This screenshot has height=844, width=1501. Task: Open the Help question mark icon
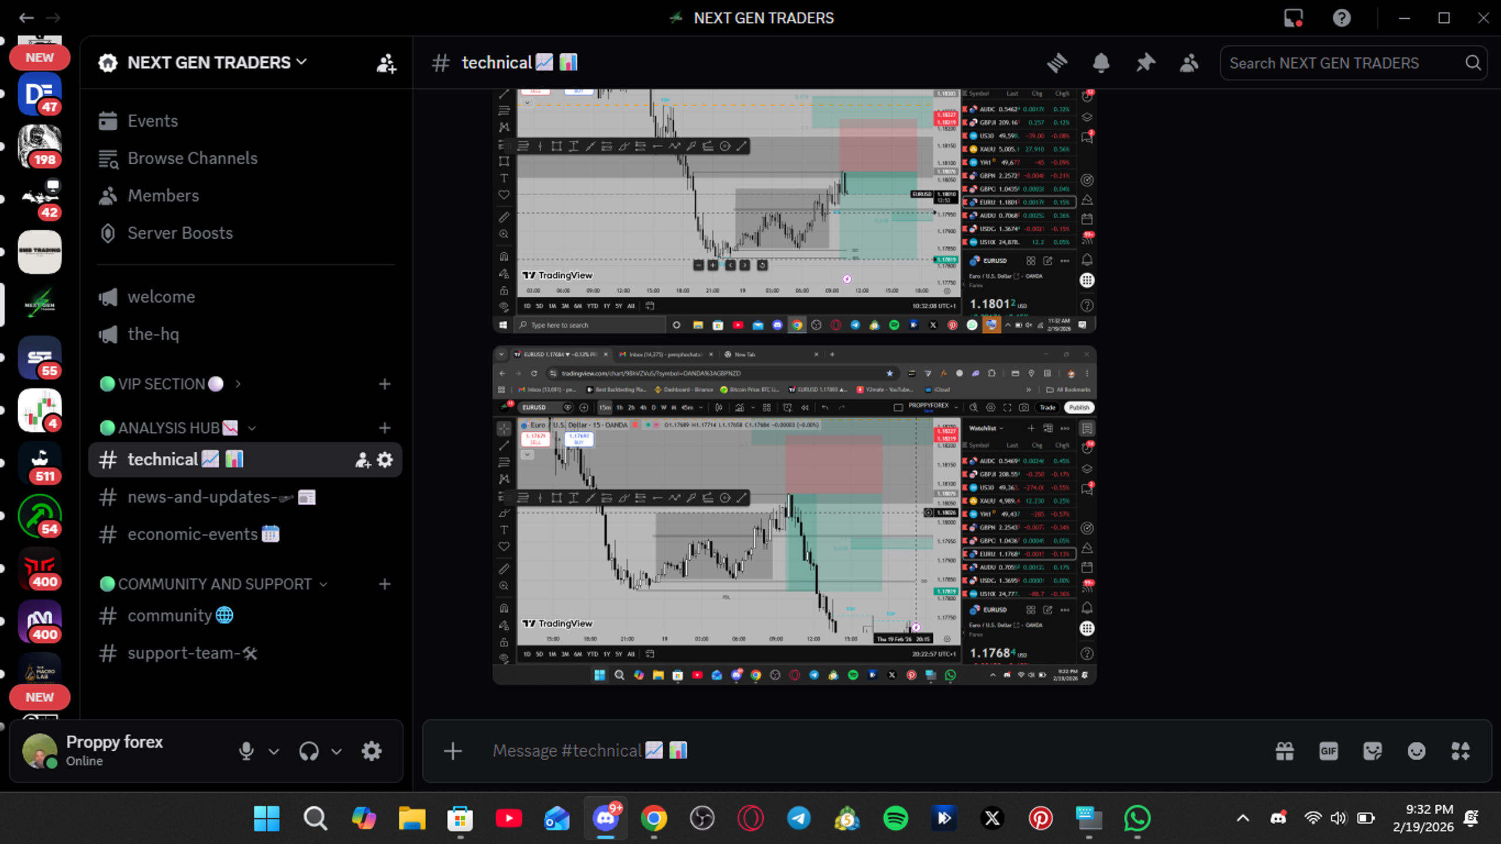tap(1342, 18)
